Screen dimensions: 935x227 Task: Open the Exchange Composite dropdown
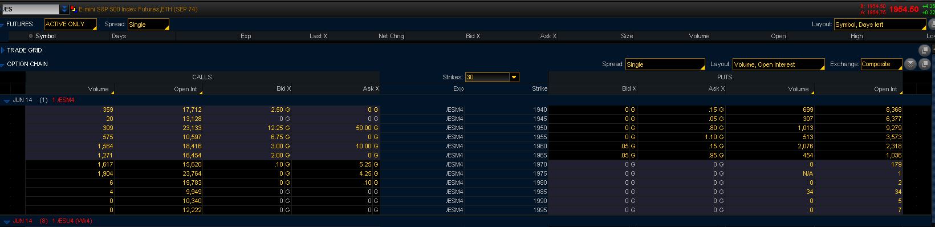pos(881,64)
